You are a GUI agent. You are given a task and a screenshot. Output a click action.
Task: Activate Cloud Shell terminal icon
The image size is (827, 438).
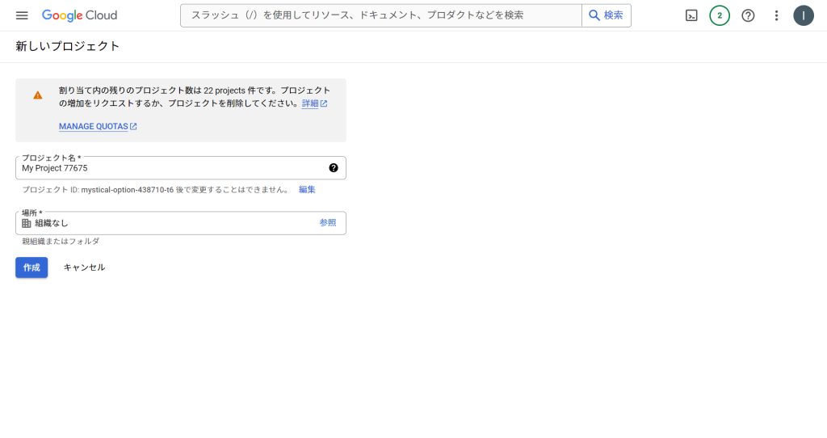click(x=691, y=15)
